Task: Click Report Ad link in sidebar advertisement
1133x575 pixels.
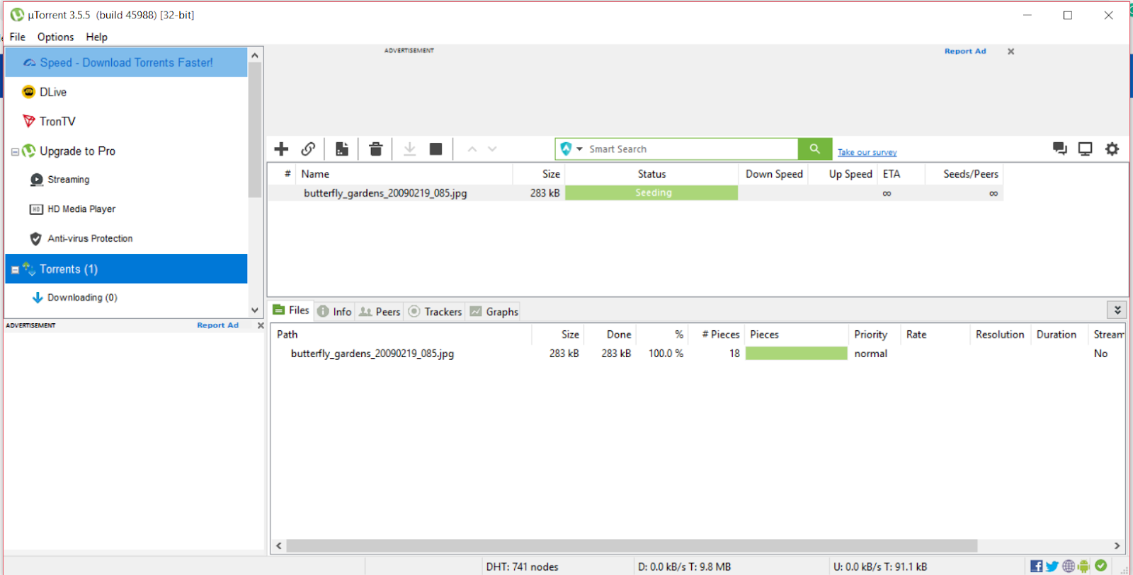Action: 218,325
